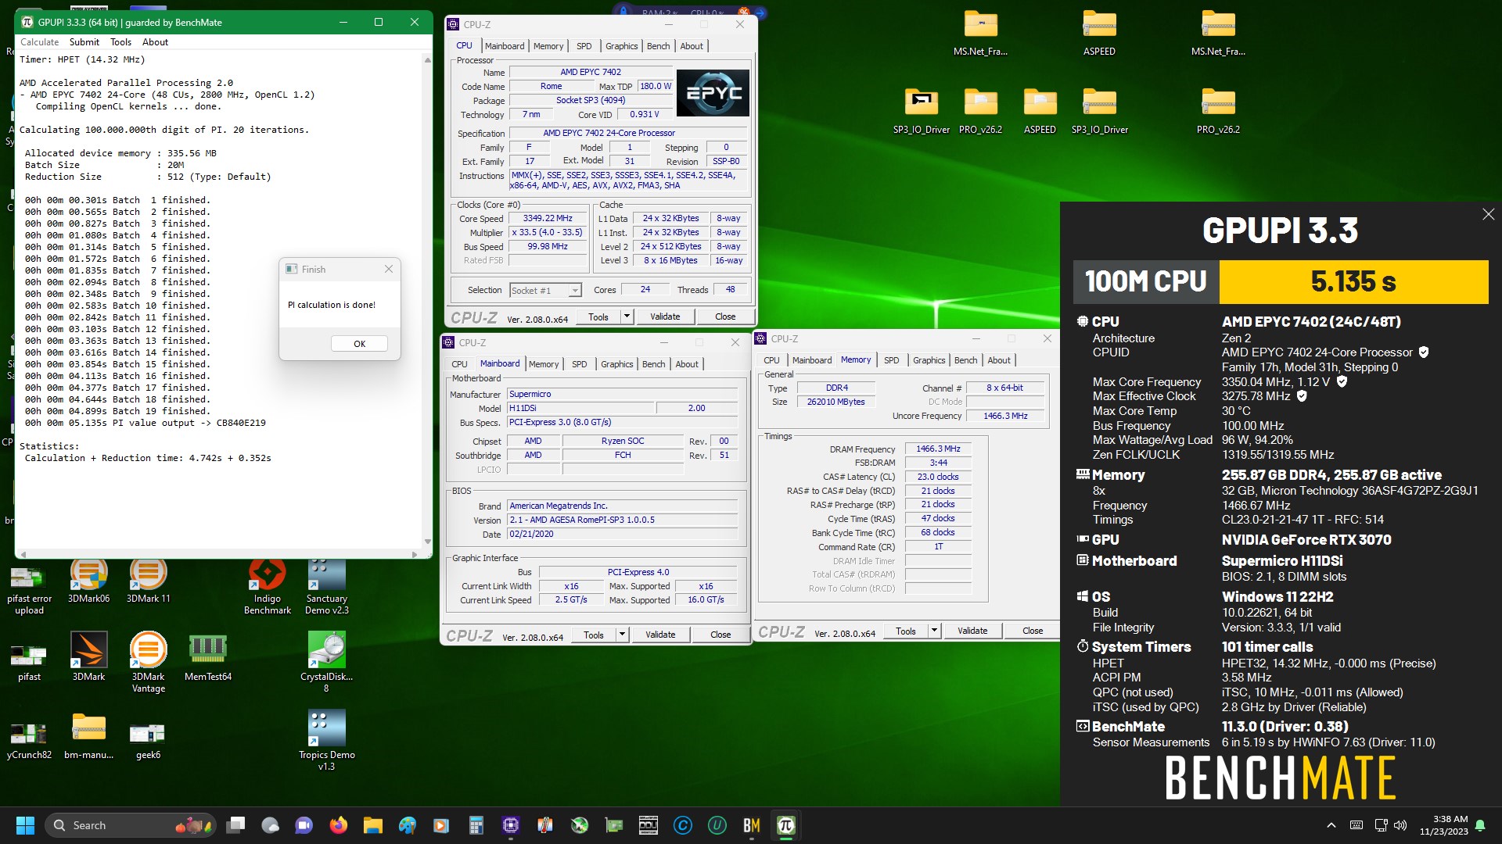Viewport: 1502px width, 844px height.
Task: Click the Core Speed value 3349.22 MHz
Action: click(548, 219)
